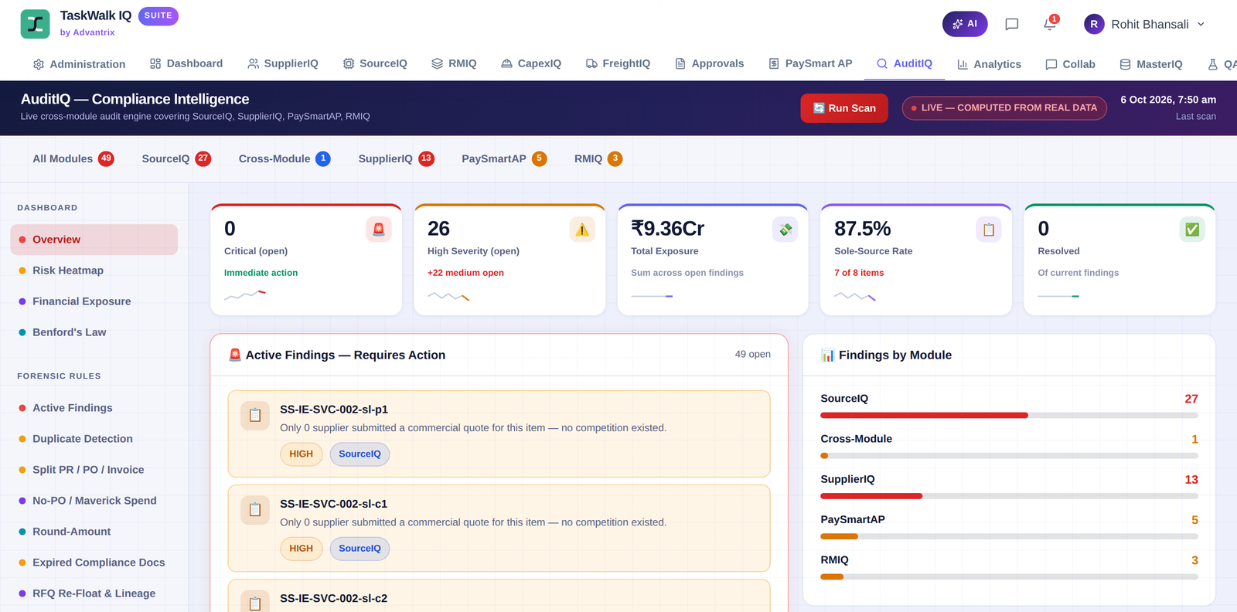
Task: Click the warning icon on High Severity card
Action: point(582,229)
